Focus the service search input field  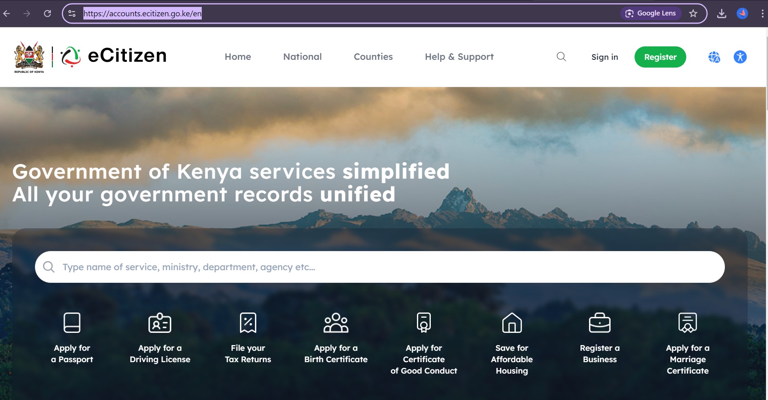pos(379,267)
